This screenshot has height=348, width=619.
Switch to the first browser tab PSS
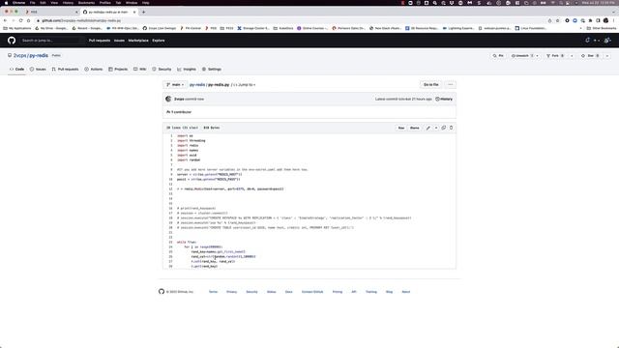[x=50, y=13]
